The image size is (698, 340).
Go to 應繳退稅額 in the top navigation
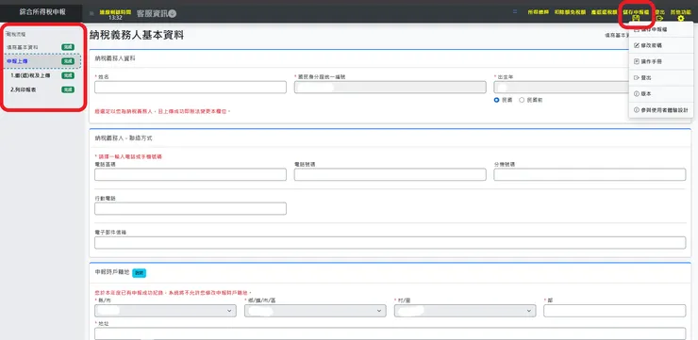(604, 12)
